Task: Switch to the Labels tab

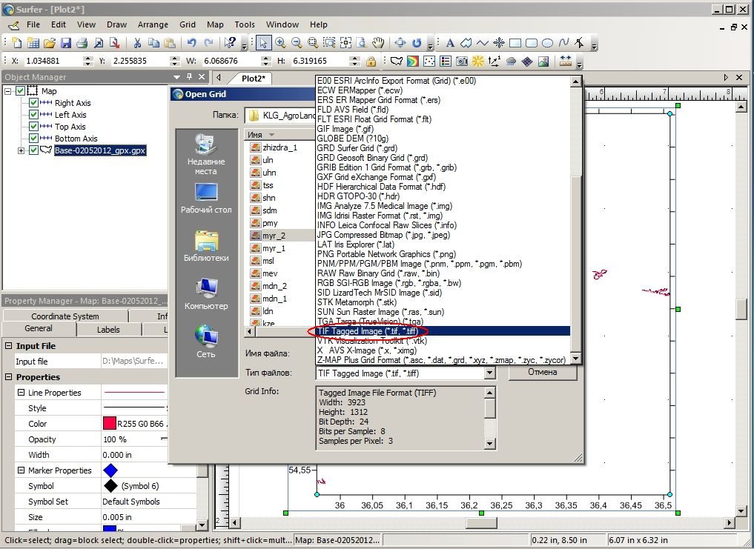Action: (108, 329)
